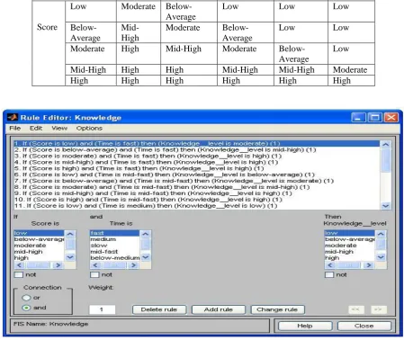Click down arrow of the rule list scrollbar
404x340 pixels.
[385, 206]
